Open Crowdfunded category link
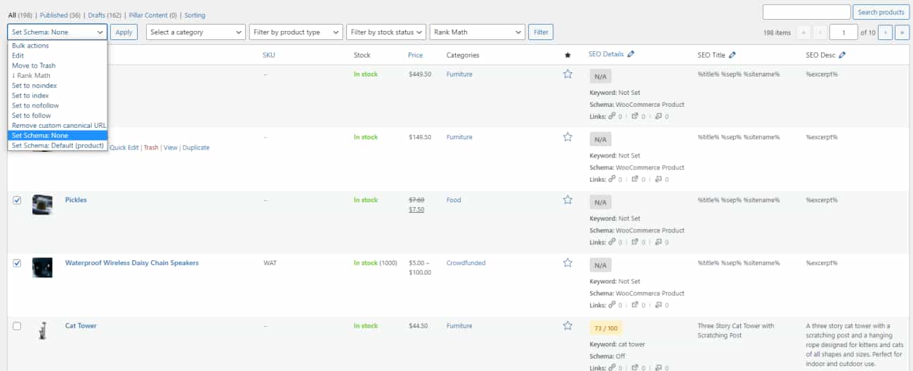Image resolution: width=913 pixels, height=371 pixels. 466,263
